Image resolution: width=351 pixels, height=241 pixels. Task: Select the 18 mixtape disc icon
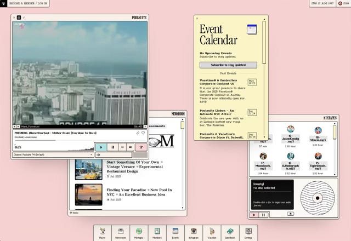pos(318,130)
